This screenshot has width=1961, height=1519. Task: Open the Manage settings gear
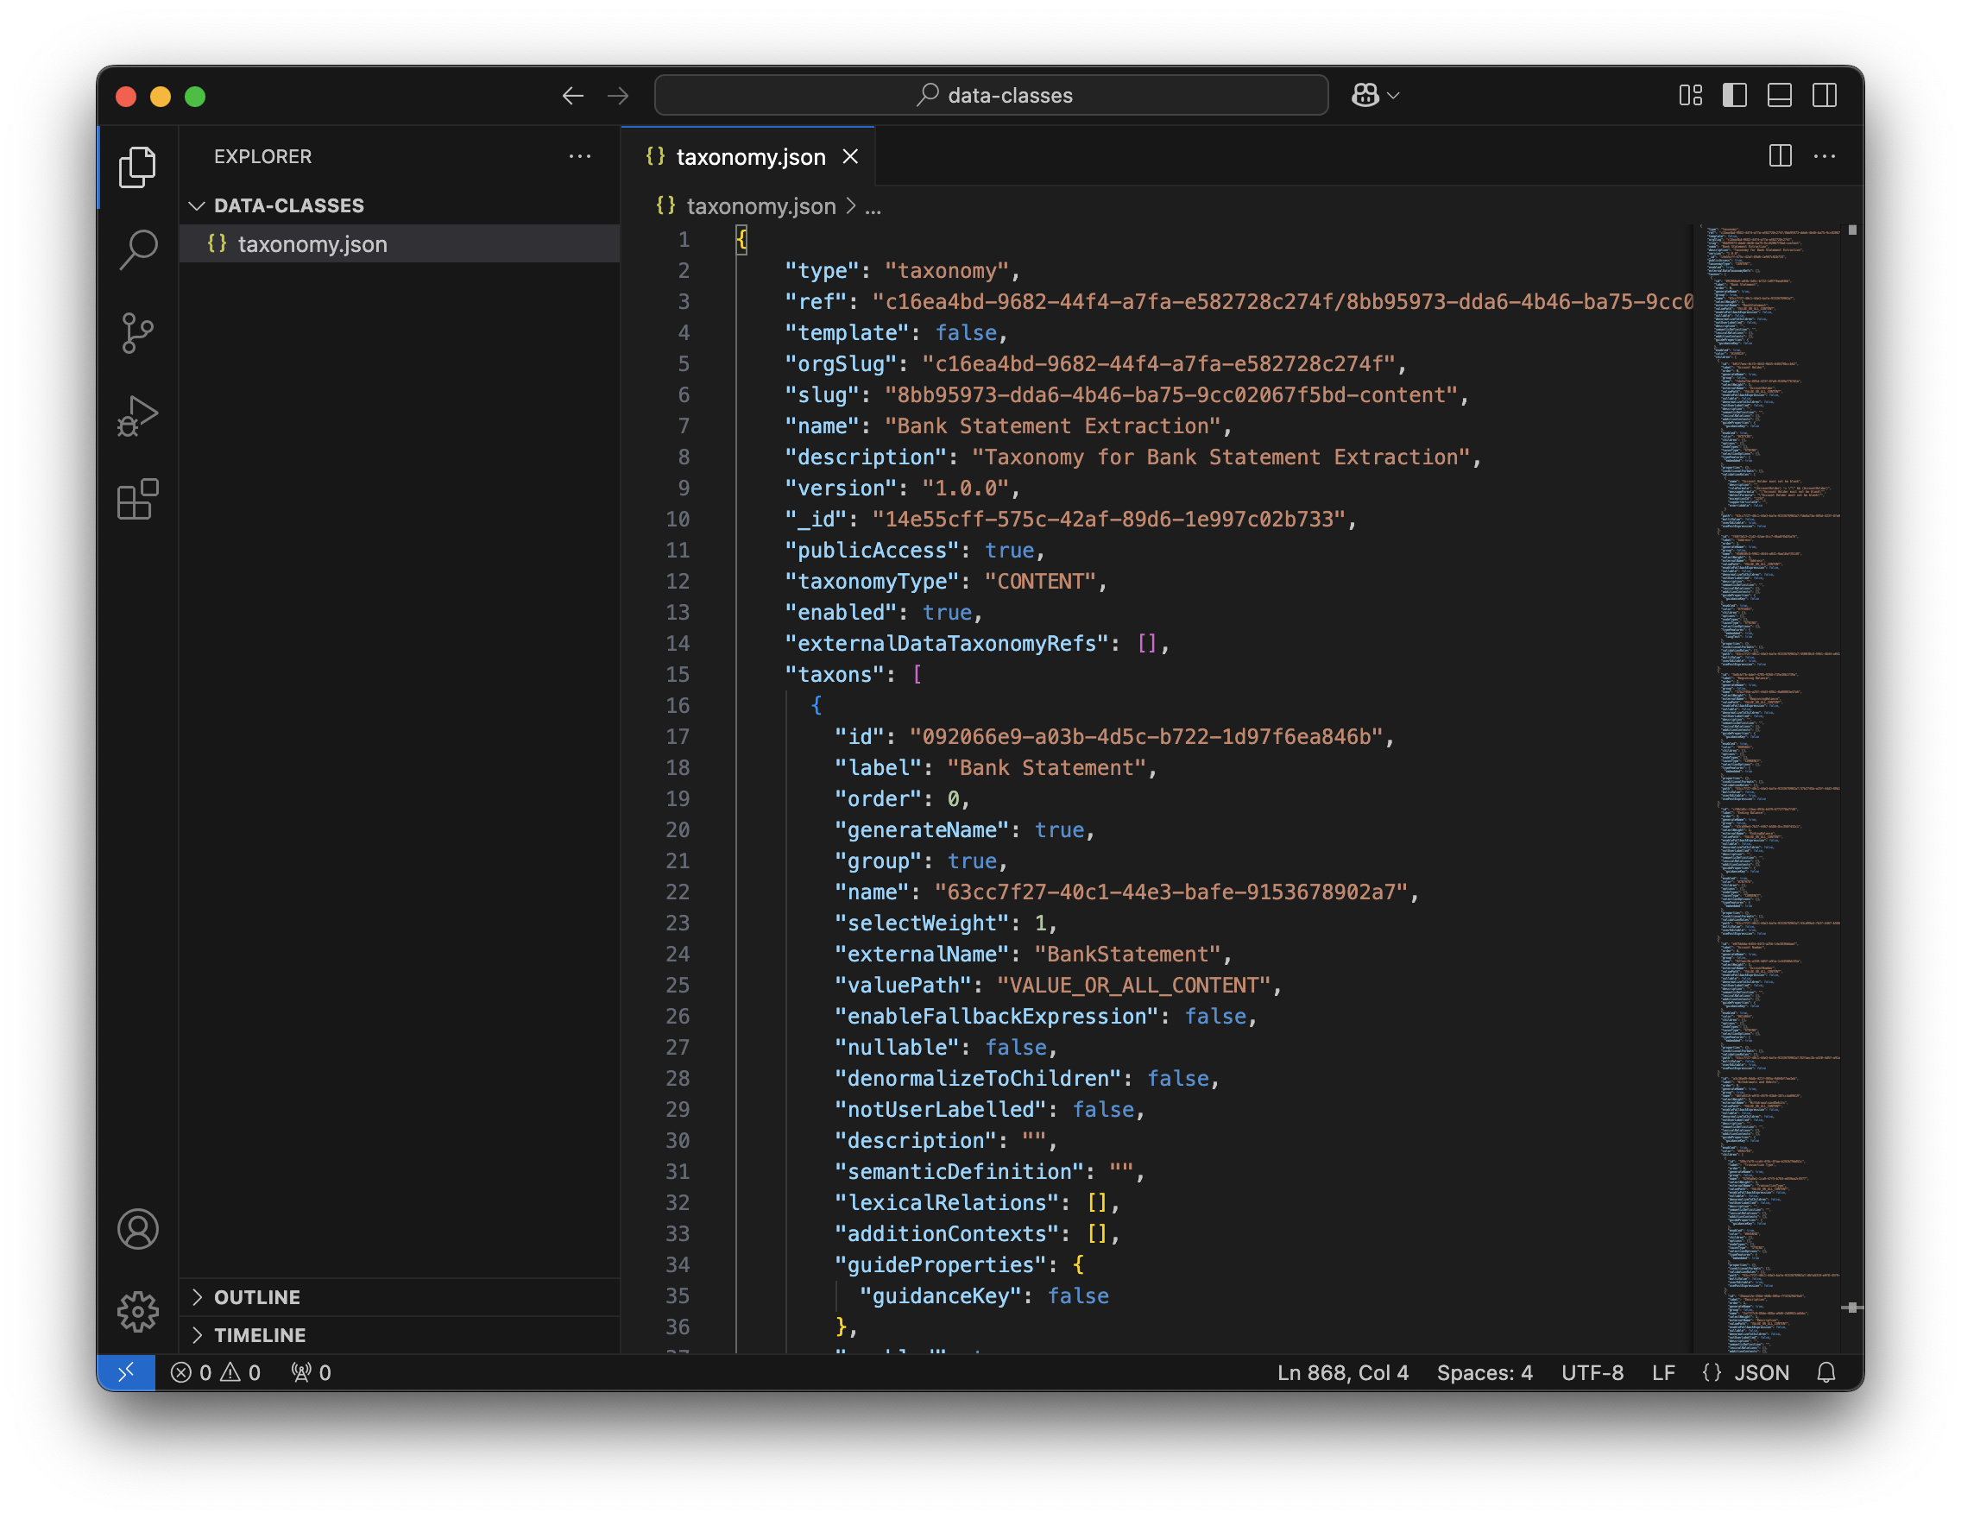[138, 1312]
